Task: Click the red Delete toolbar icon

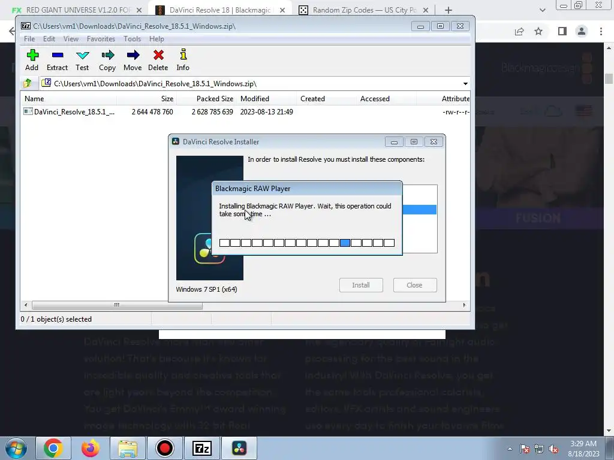Action: 158,60
